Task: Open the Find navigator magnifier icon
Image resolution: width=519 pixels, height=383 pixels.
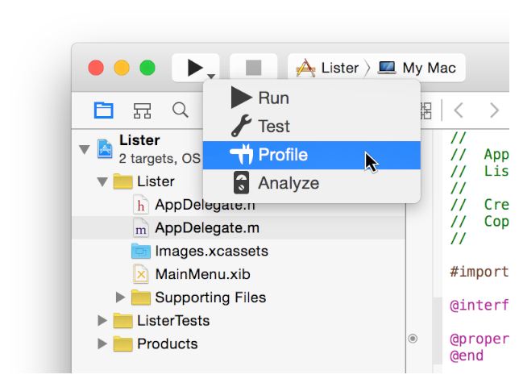Action: click(x=181, y=110)
